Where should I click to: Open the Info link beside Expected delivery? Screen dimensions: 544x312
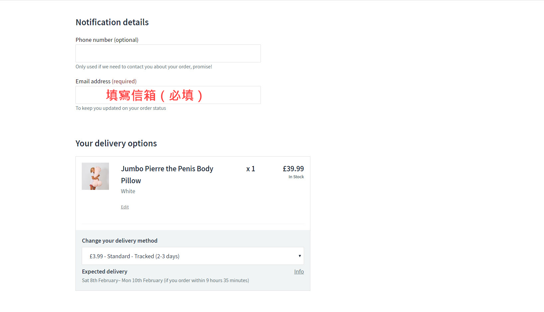299,272
